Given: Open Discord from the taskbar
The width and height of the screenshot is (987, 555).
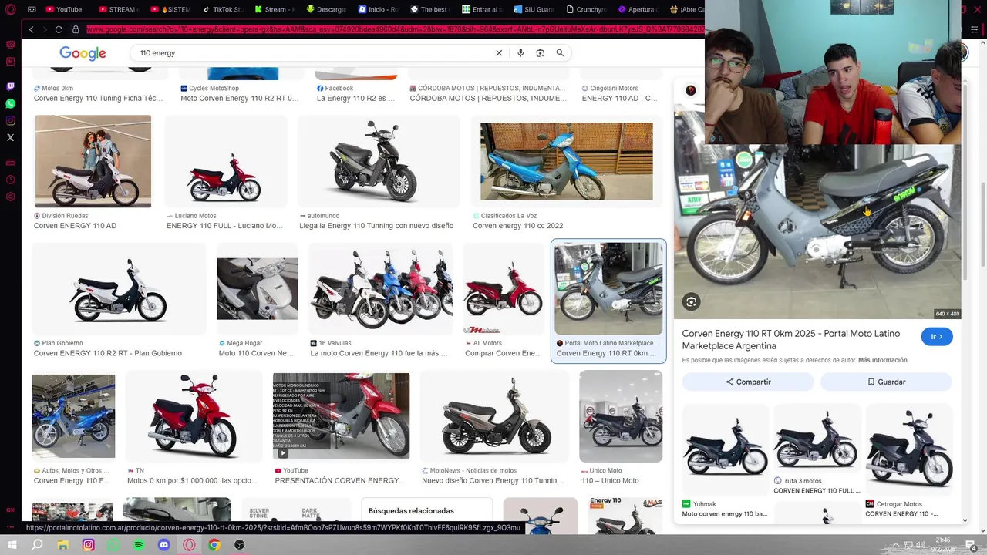Looking at the screenshot, I should pyautogui.click(x=163, y=545).
